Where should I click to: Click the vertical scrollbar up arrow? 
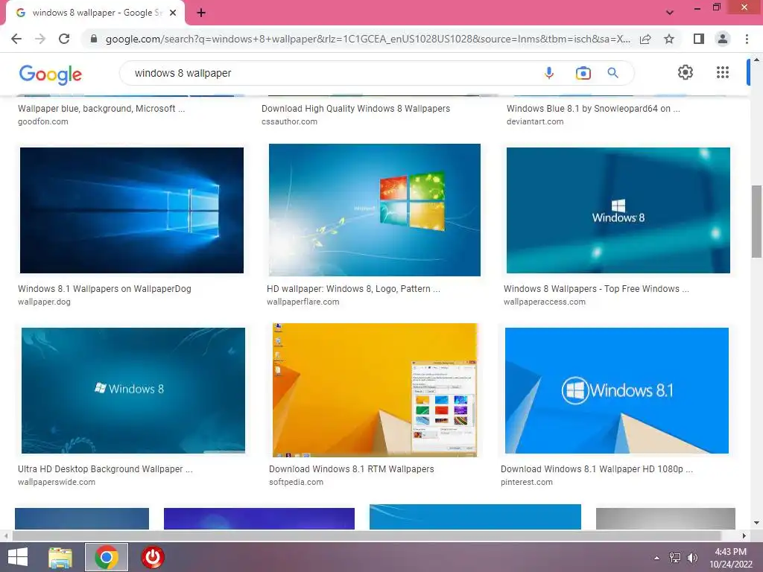(x=757, y=60)
